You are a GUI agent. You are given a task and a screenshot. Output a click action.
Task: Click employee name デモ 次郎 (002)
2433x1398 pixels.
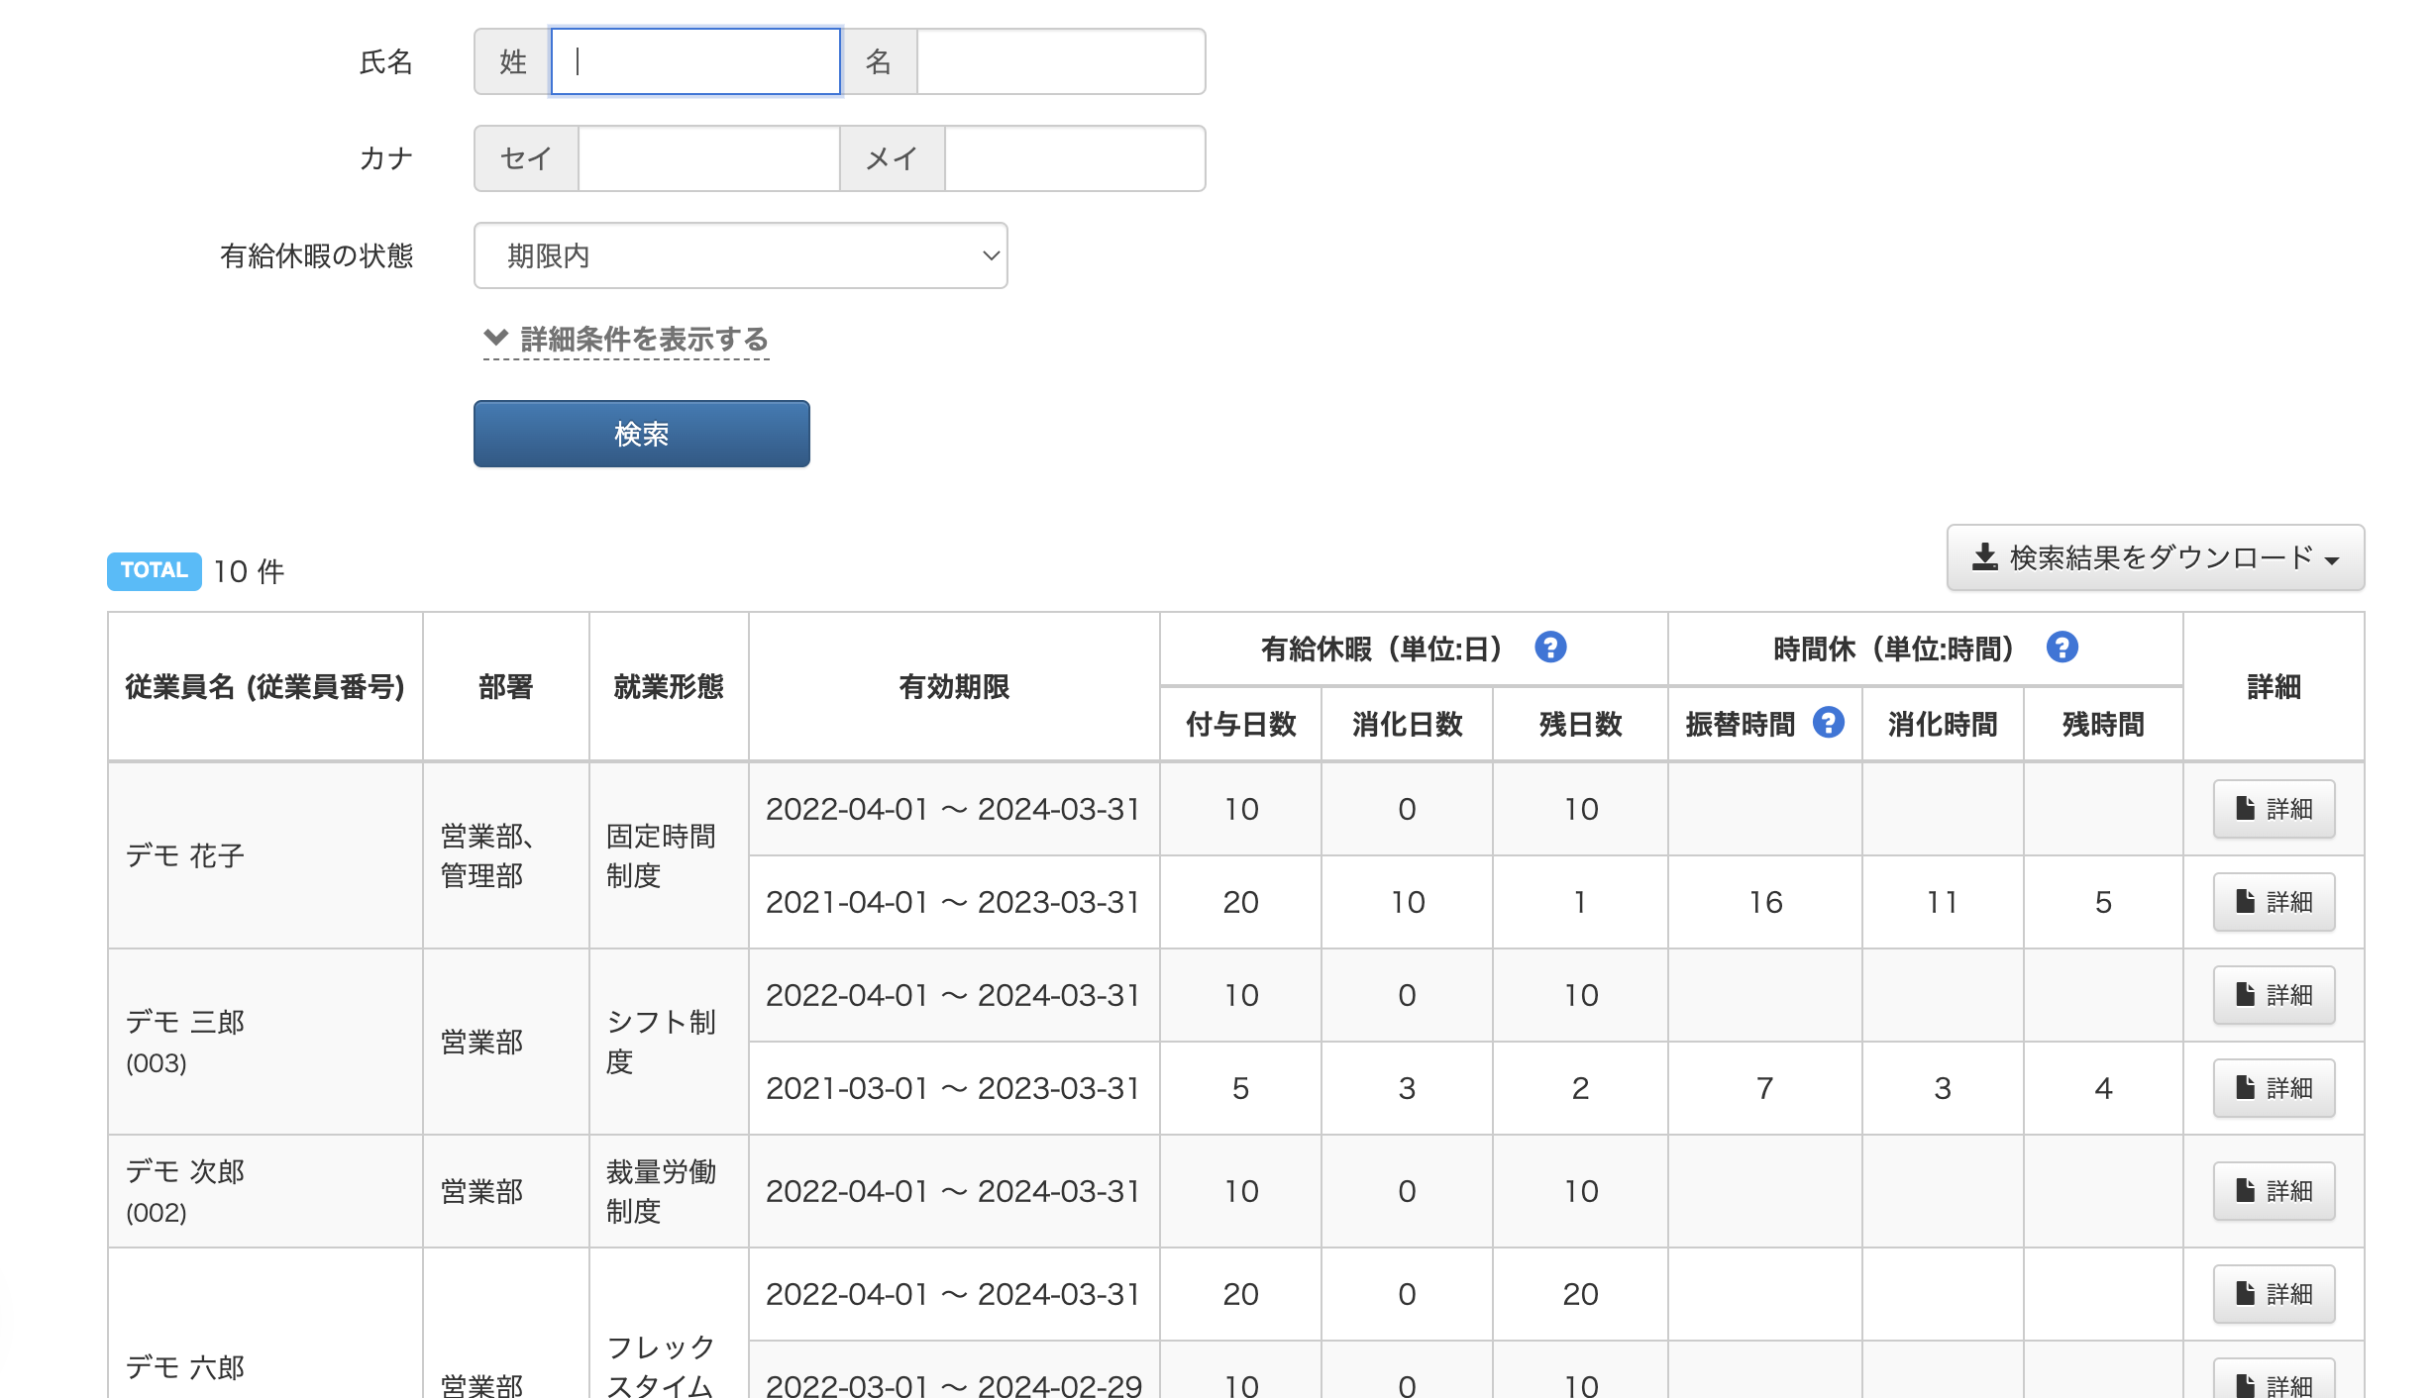[185, 1191]
